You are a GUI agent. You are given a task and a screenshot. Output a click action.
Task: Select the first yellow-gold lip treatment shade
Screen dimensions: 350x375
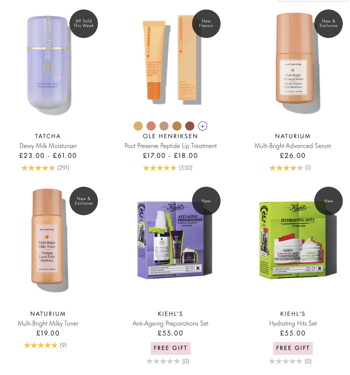[x=138, y=126]
